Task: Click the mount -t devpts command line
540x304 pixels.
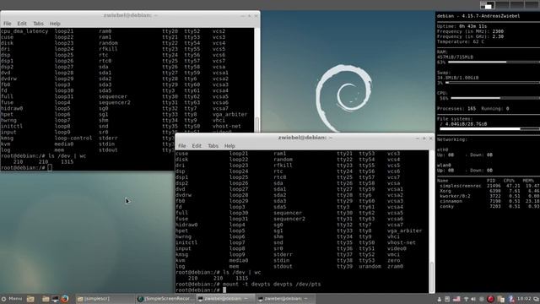Action: (272, 285)
